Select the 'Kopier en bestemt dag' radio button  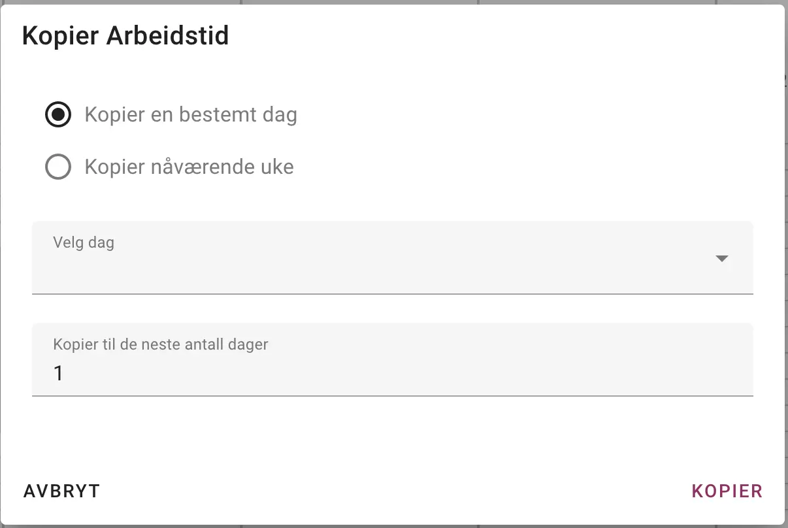coord(58,115)
